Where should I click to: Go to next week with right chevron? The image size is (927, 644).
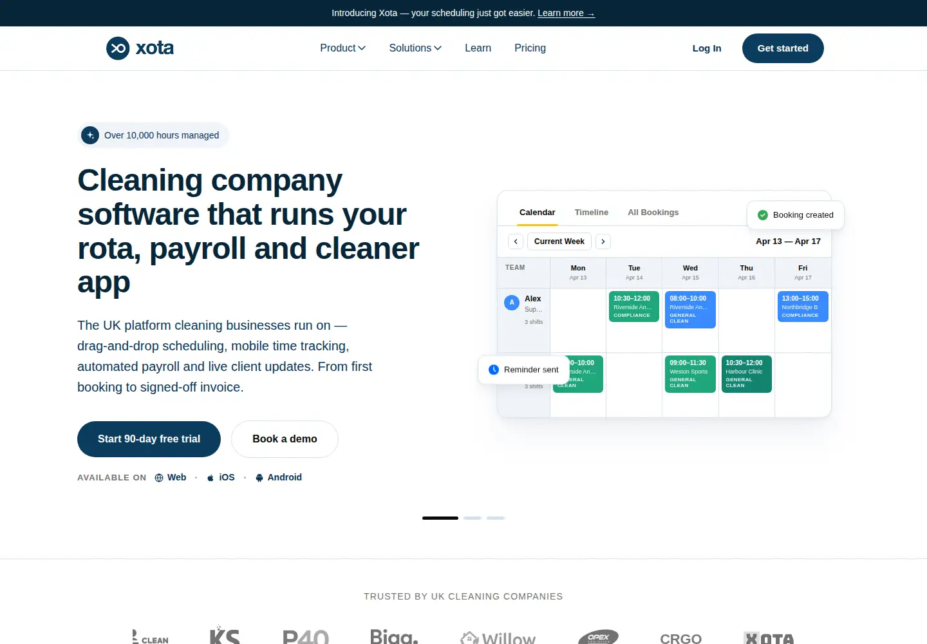[603, 241]
